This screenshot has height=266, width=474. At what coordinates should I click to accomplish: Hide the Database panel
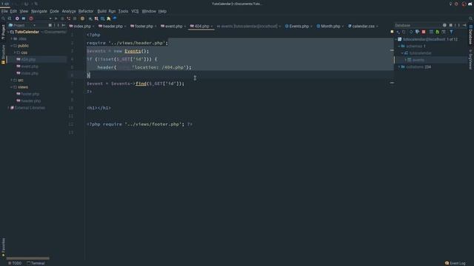(x=464, y=25)
